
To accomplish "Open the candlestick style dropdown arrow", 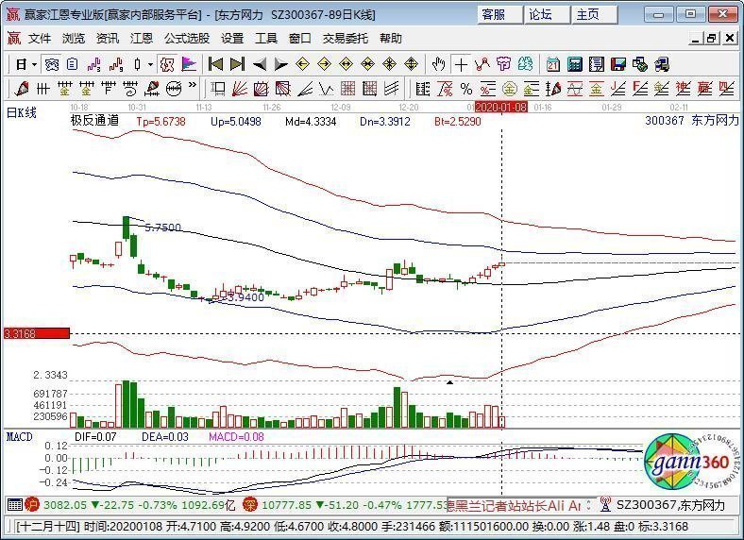I will click(150, 64).
